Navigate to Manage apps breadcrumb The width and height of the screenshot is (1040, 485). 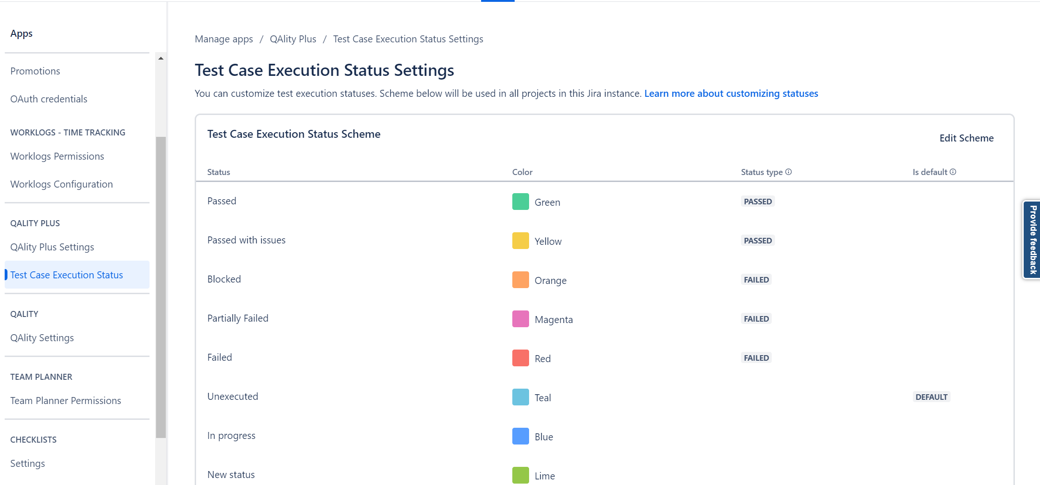coord(224,39)
